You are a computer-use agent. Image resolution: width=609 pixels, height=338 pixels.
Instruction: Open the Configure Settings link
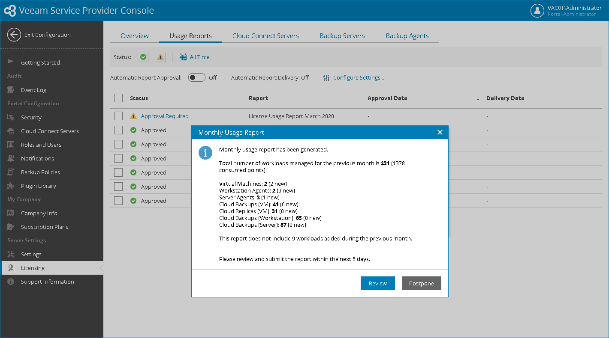(x=359, y=77)
